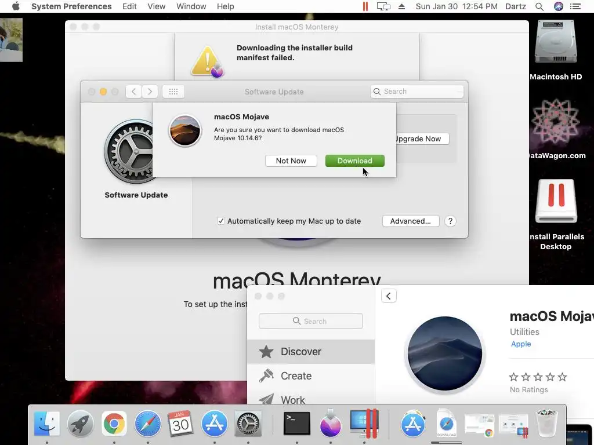
Task: Click the Safari download document in Dock
Action: point(446,424)
